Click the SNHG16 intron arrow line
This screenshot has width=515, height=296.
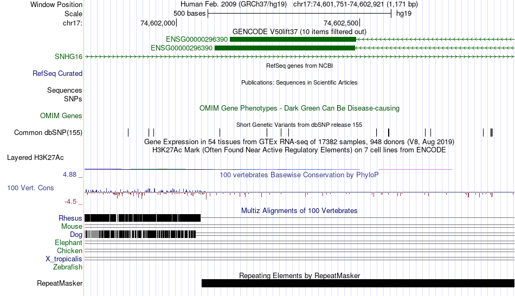tap(299, 56)
